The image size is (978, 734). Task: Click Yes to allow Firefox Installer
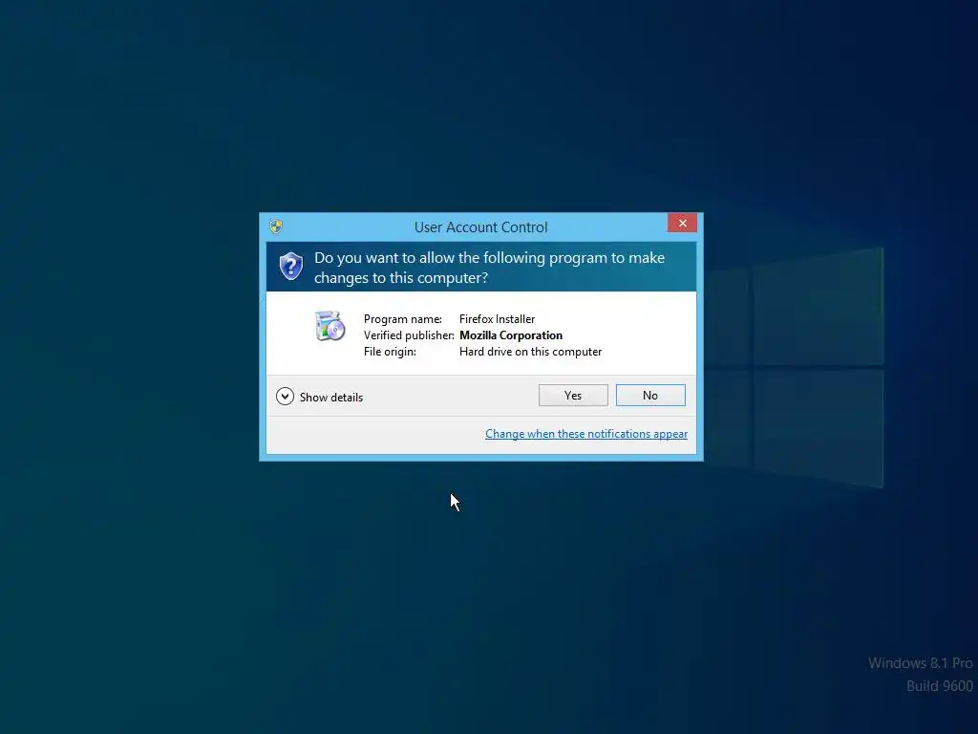click(x=573, y=395)
